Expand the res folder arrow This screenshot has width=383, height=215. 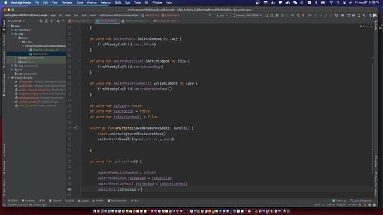13,70
